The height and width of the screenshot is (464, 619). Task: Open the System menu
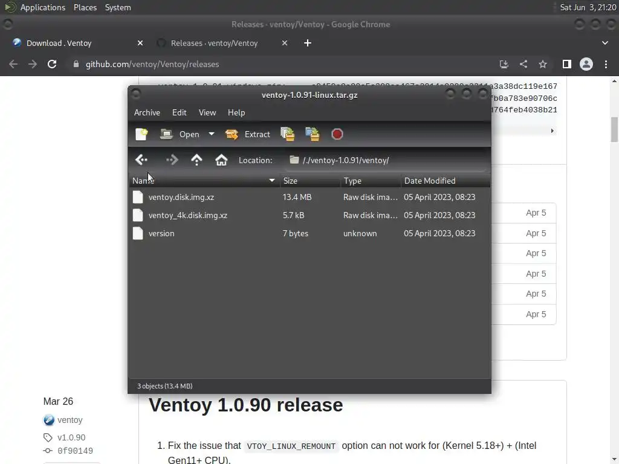point(118,7)
